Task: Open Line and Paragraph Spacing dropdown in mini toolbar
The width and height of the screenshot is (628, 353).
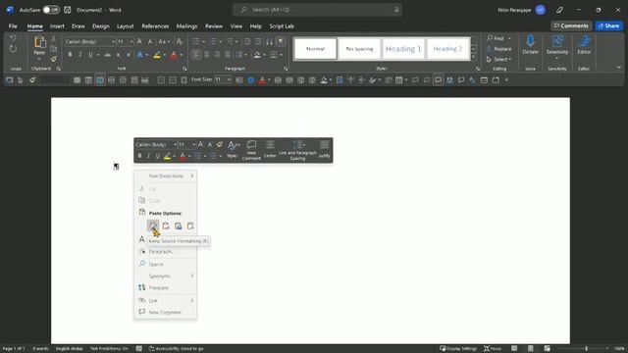Action: [x=297, y=150]
